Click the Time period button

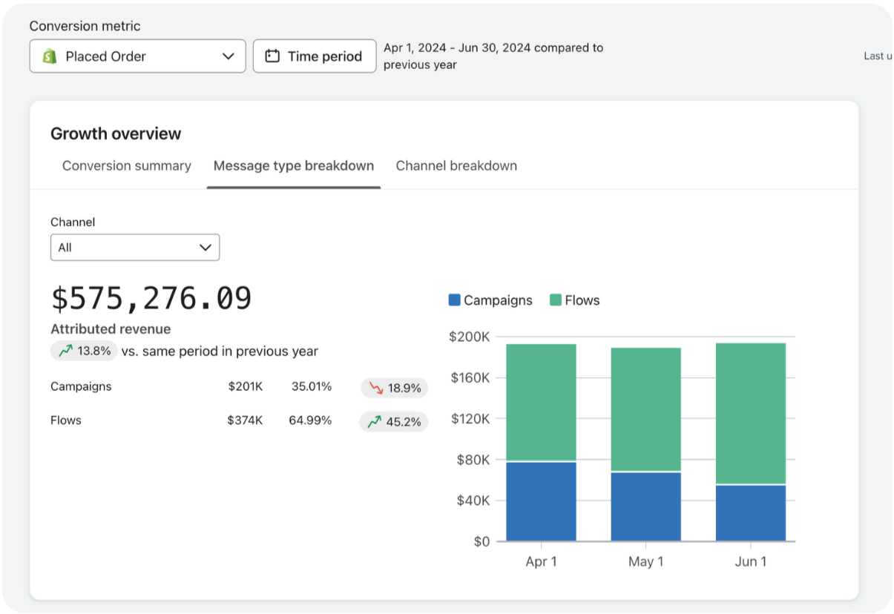pyautogui.click(x=315, y=56)
